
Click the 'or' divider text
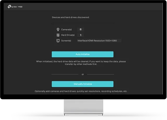click(x=83, y=74)
